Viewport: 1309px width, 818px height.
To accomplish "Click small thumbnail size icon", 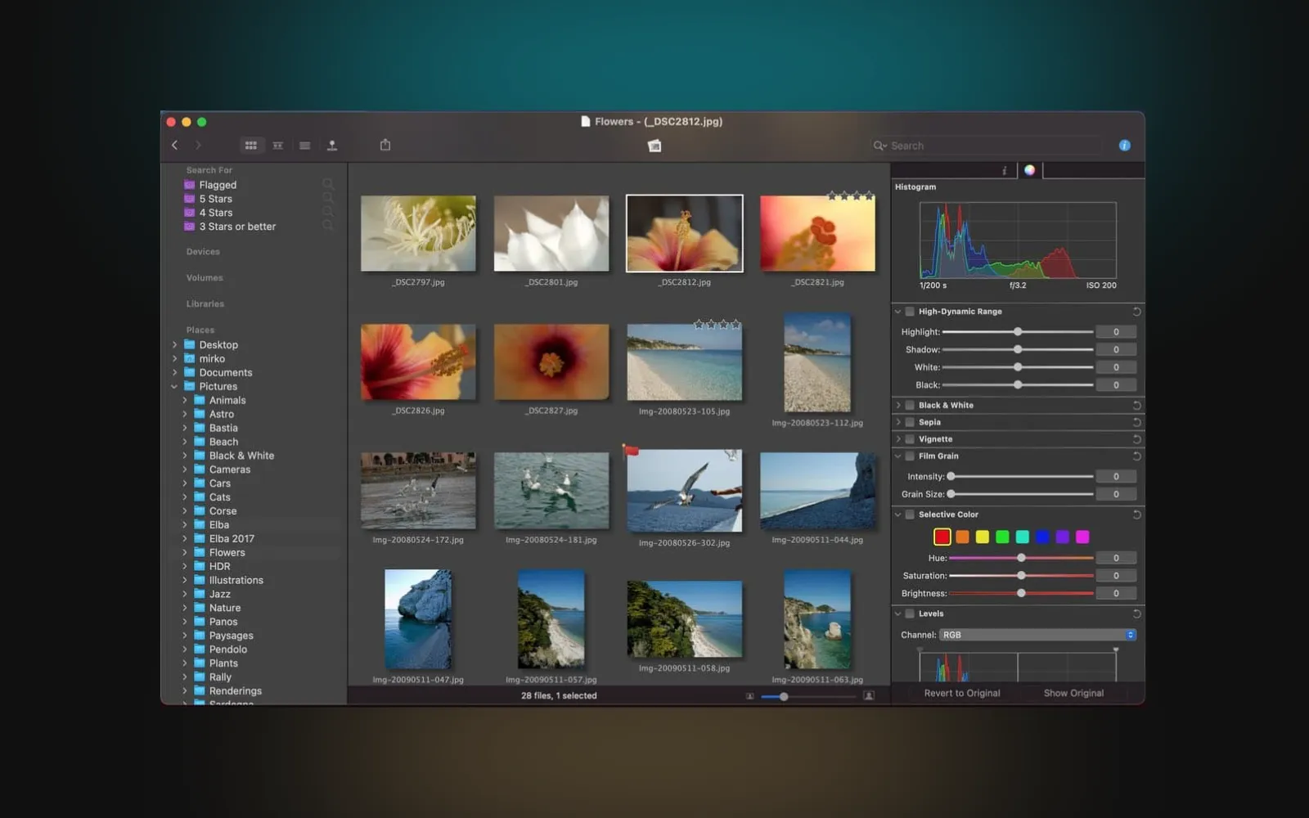I will pos(750,696).
